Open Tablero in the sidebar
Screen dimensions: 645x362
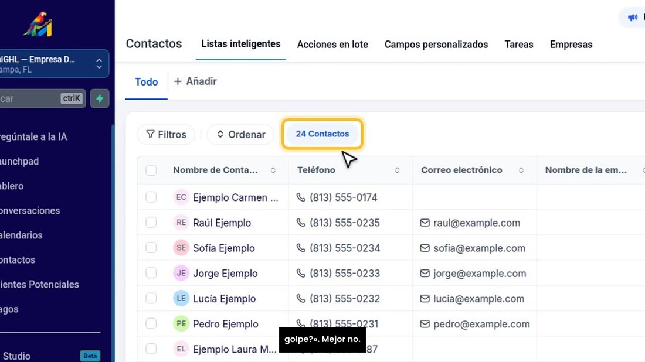(12, 186)
